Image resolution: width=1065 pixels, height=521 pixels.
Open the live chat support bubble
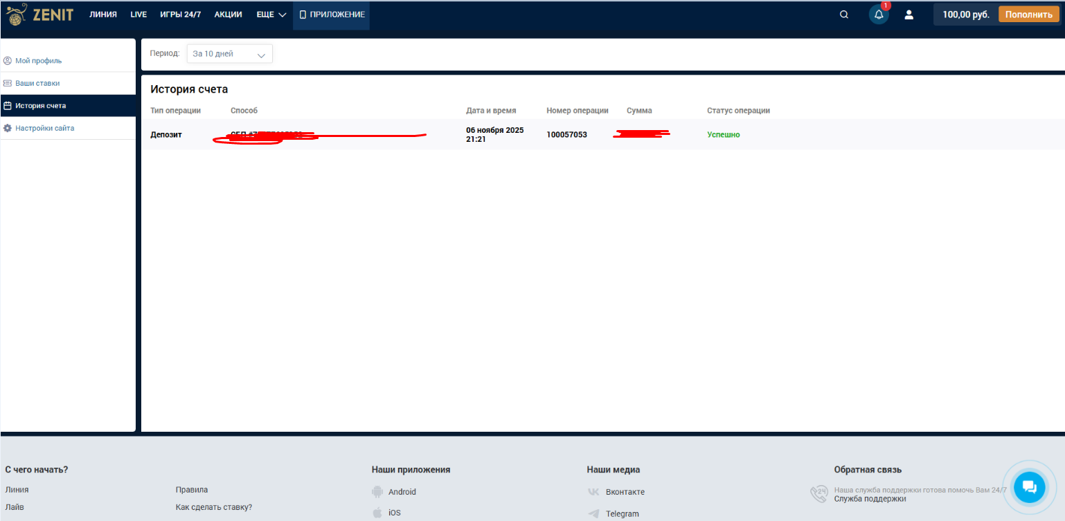1028,487
